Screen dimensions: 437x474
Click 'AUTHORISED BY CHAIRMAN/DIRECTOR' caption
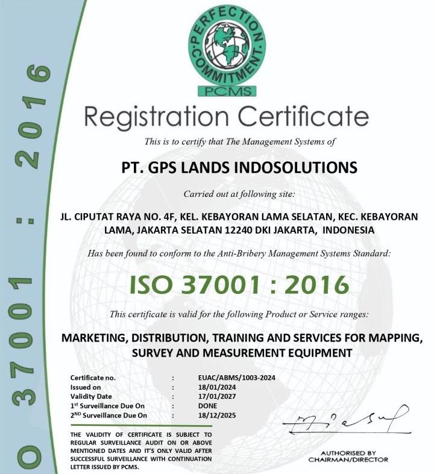[x=348, y=457]
